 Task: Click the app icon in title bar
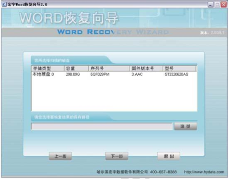[4, 5]
